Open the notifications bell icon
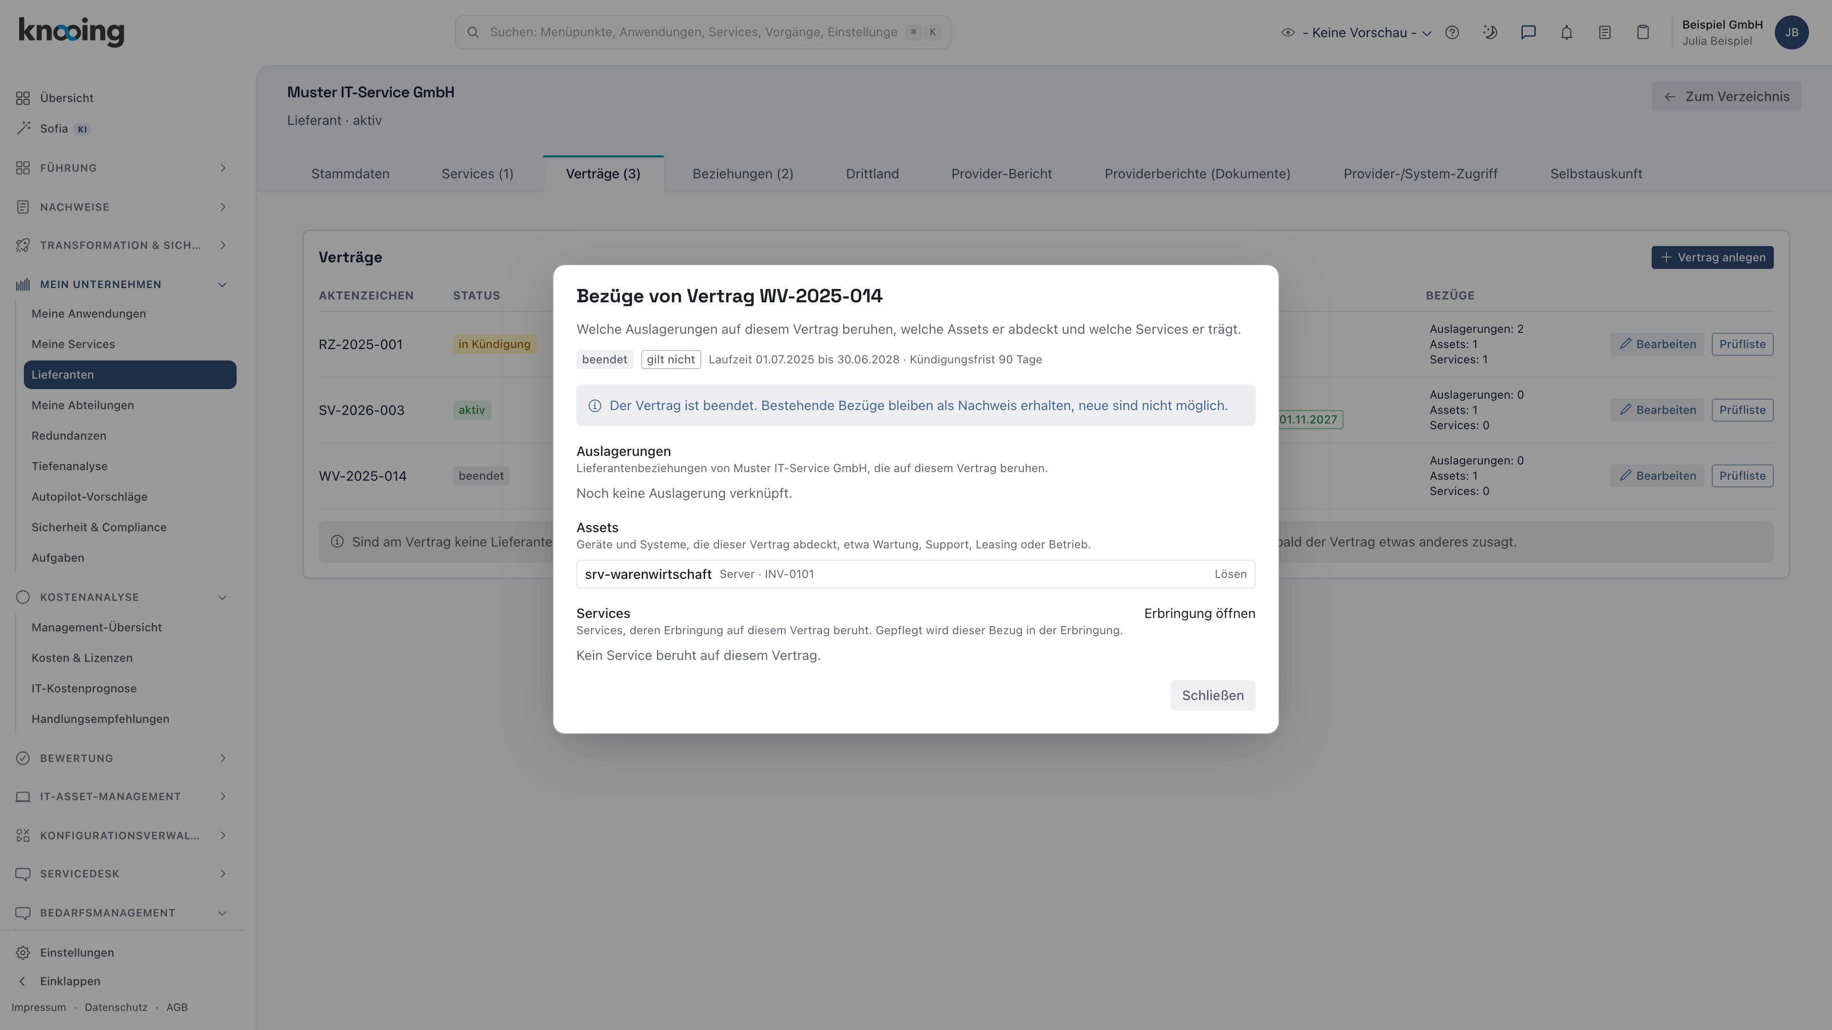The height and width of the screenshot is (1030, 1832). click(x=1567, y=33)
